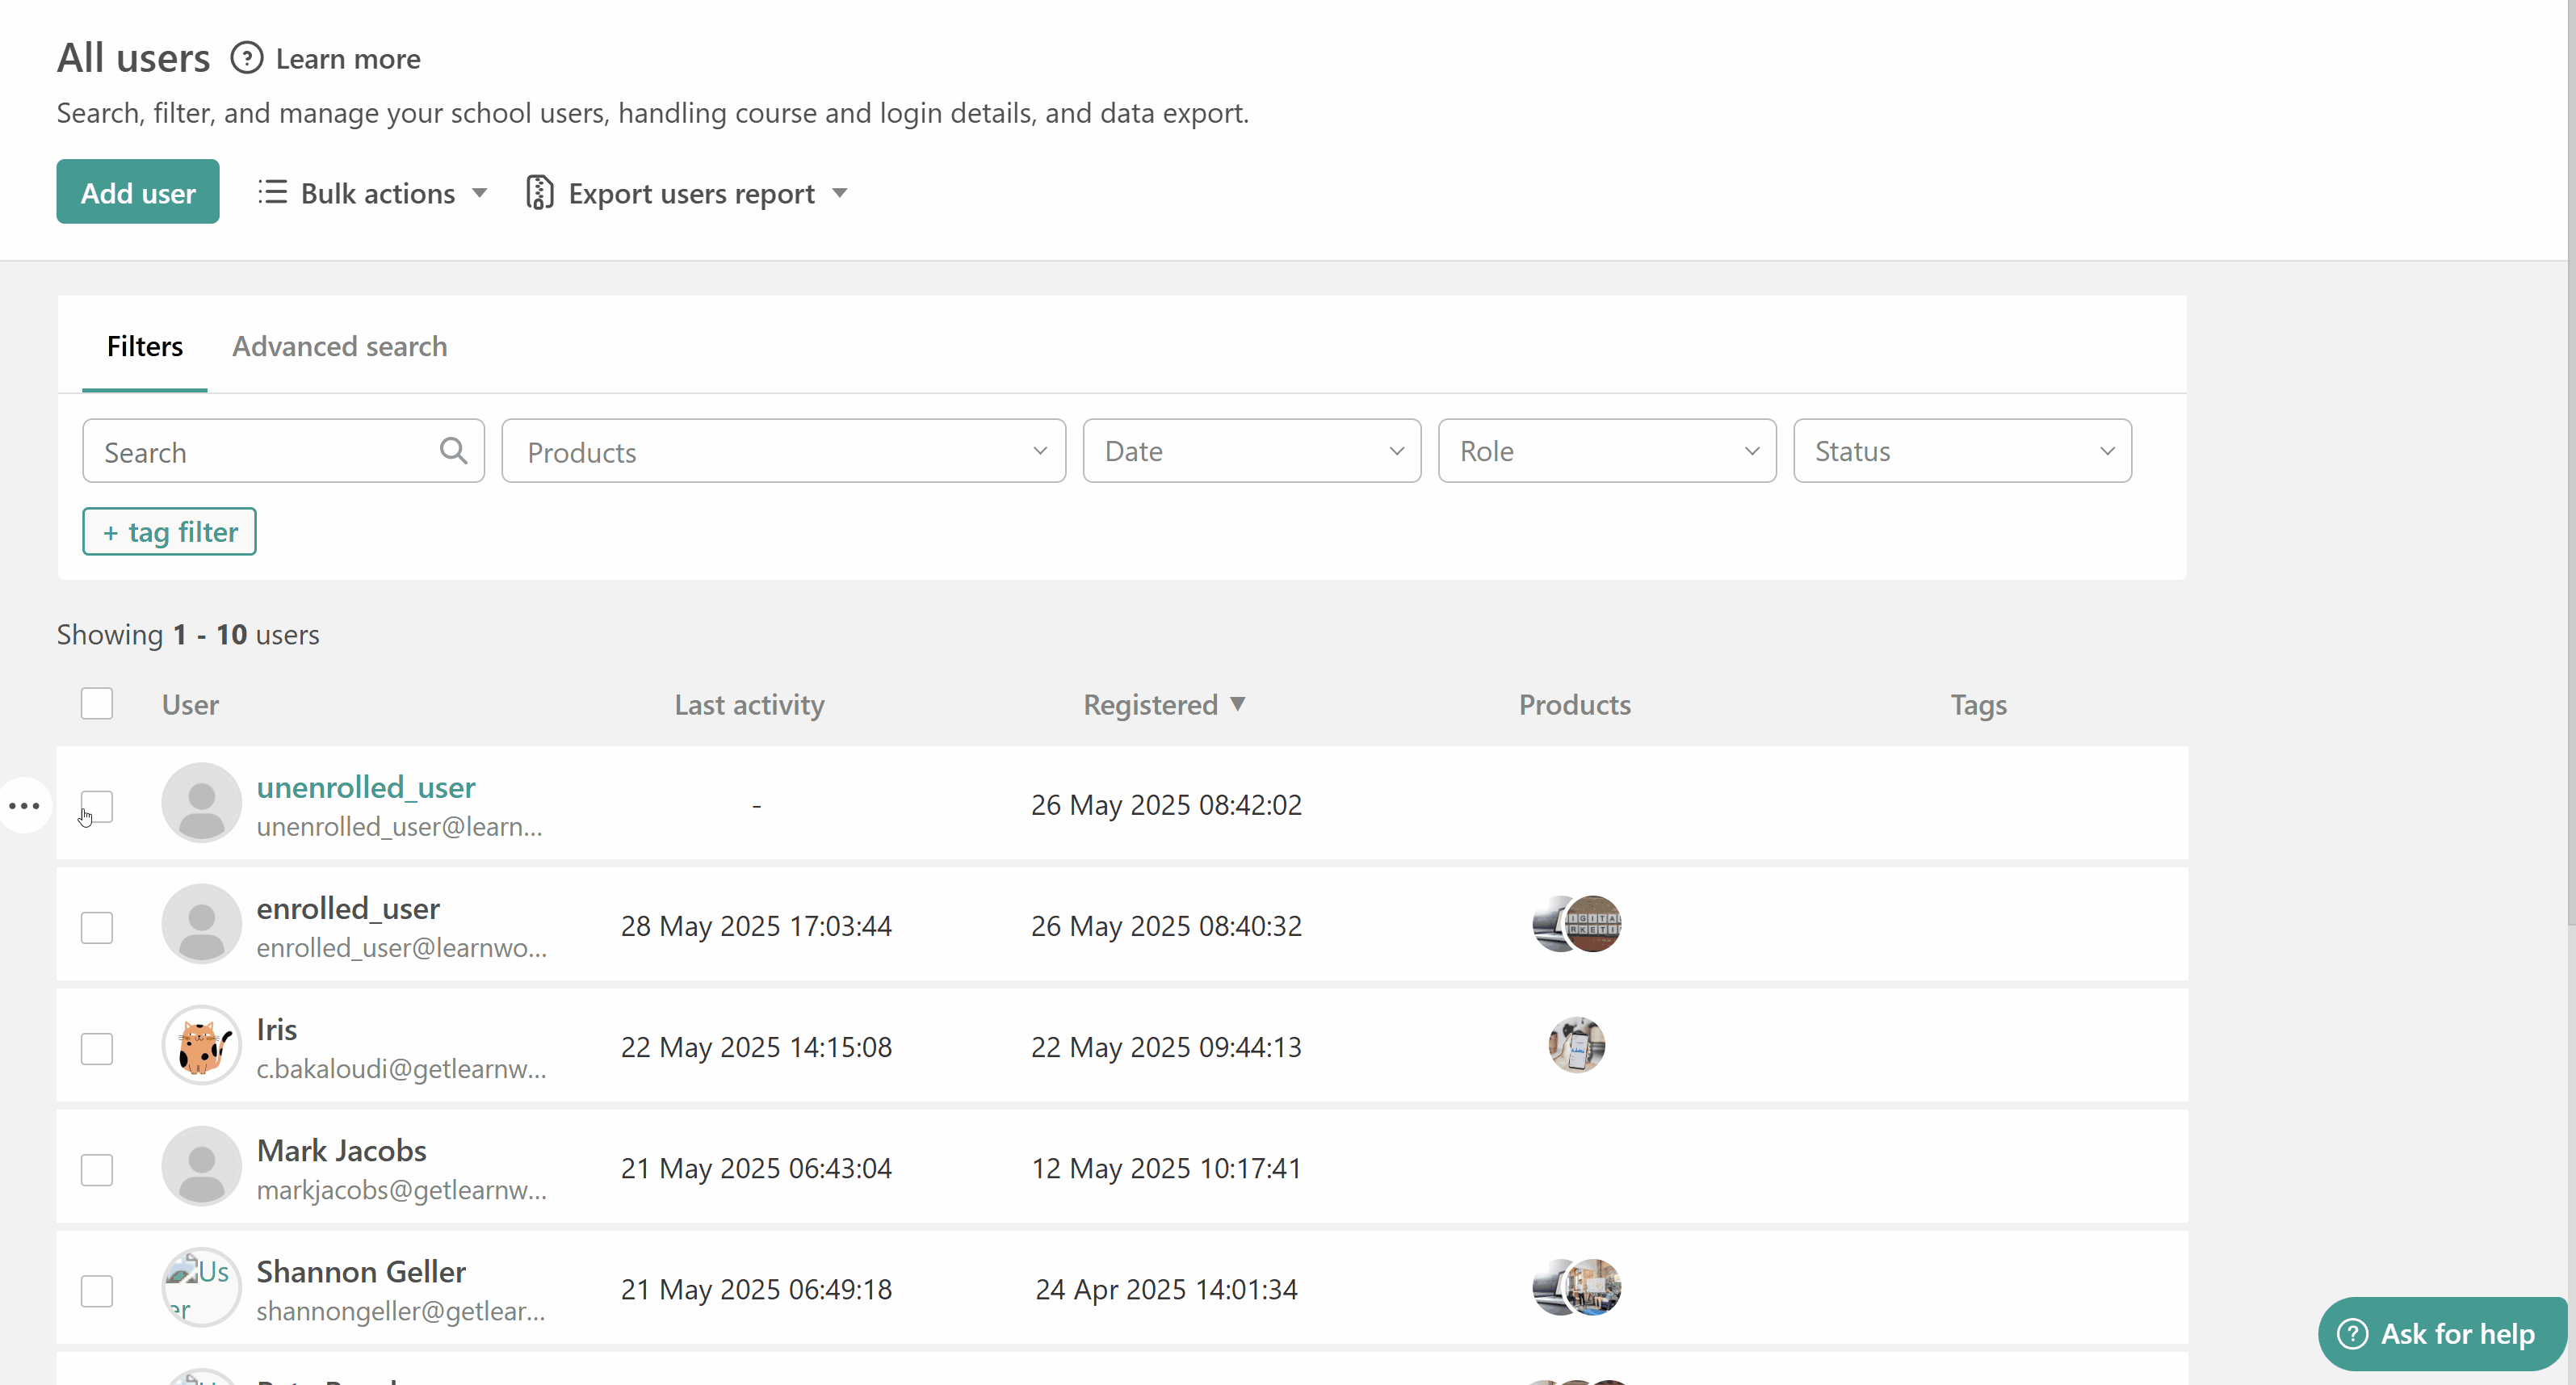This screenshot has height=1385, width=2576.
Task: Expand the Products filter dropdown
Action: (x=783, y=451)
